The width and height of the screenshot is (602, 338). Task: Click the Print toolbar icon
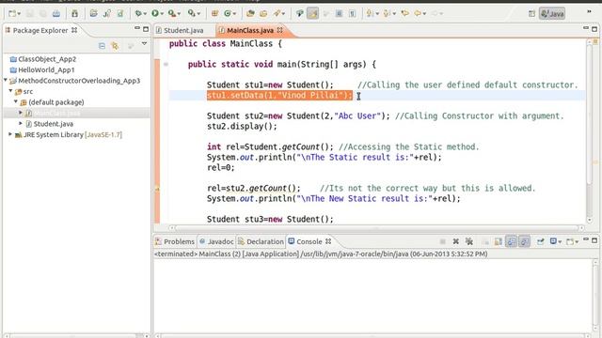(56, 14)
